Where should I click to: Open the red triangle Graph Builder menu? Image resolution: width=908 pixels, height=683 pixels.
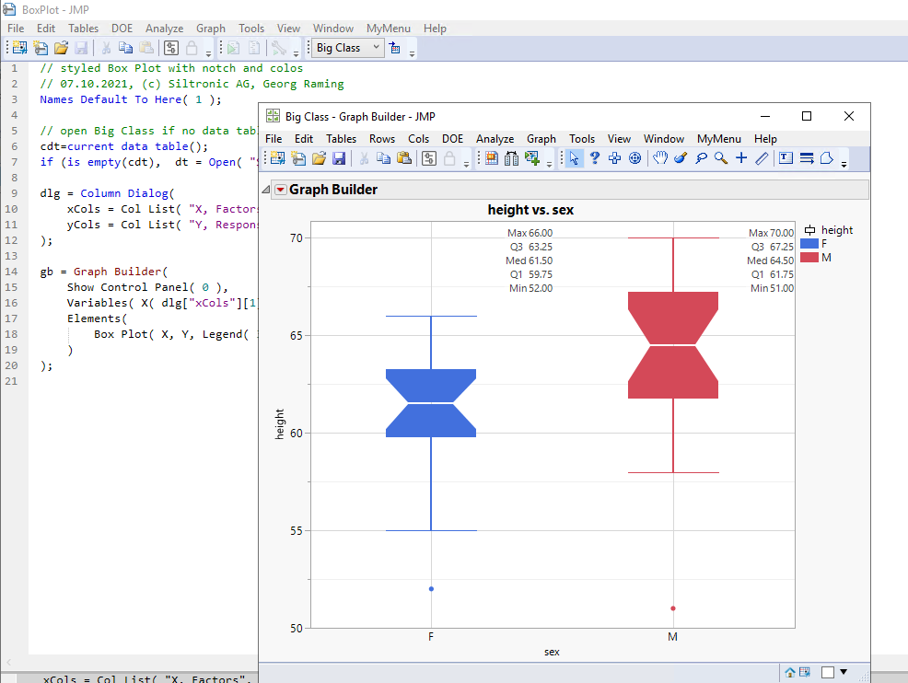click(281, 189)
